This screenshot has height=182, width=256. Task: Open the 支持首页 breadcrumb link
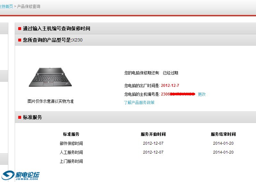coord(6,6)
